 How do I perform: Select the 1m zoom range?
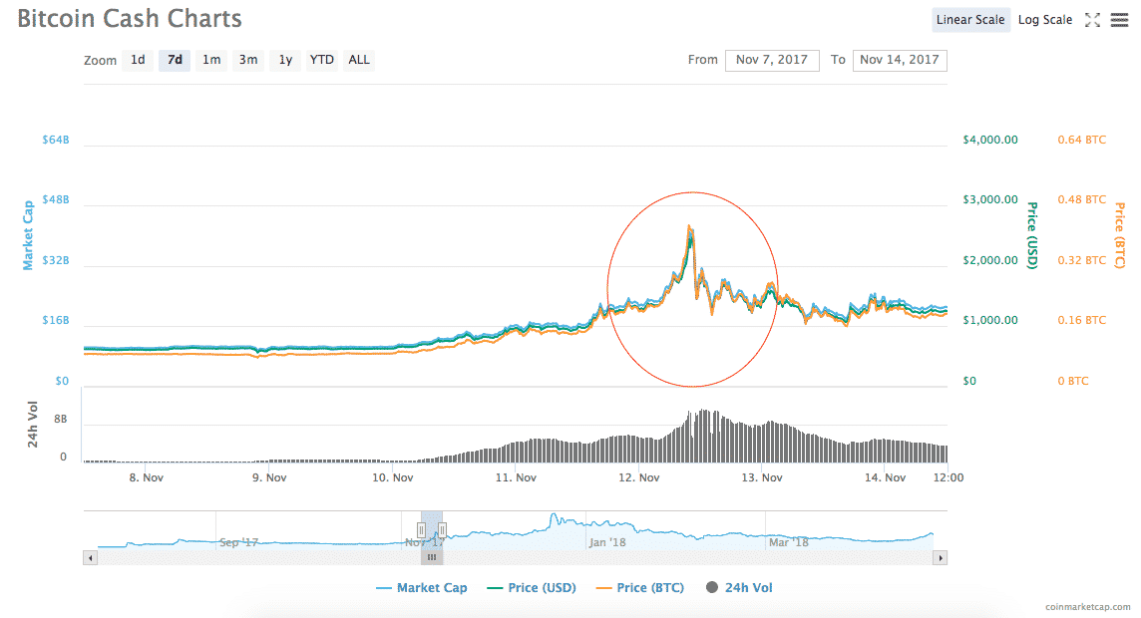[211, 60]
